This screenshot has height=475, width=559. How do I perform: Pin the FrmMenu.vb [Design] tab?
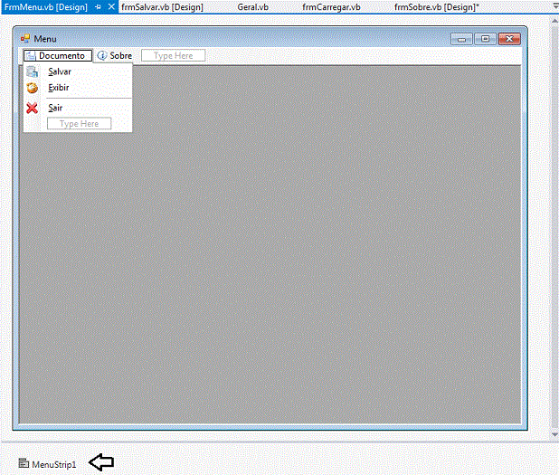tap(98, 7)
